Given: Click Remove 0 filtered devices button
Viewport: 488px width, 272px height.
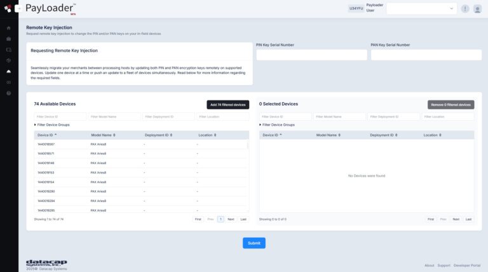Looking at the screenshot, I should 451,105.
